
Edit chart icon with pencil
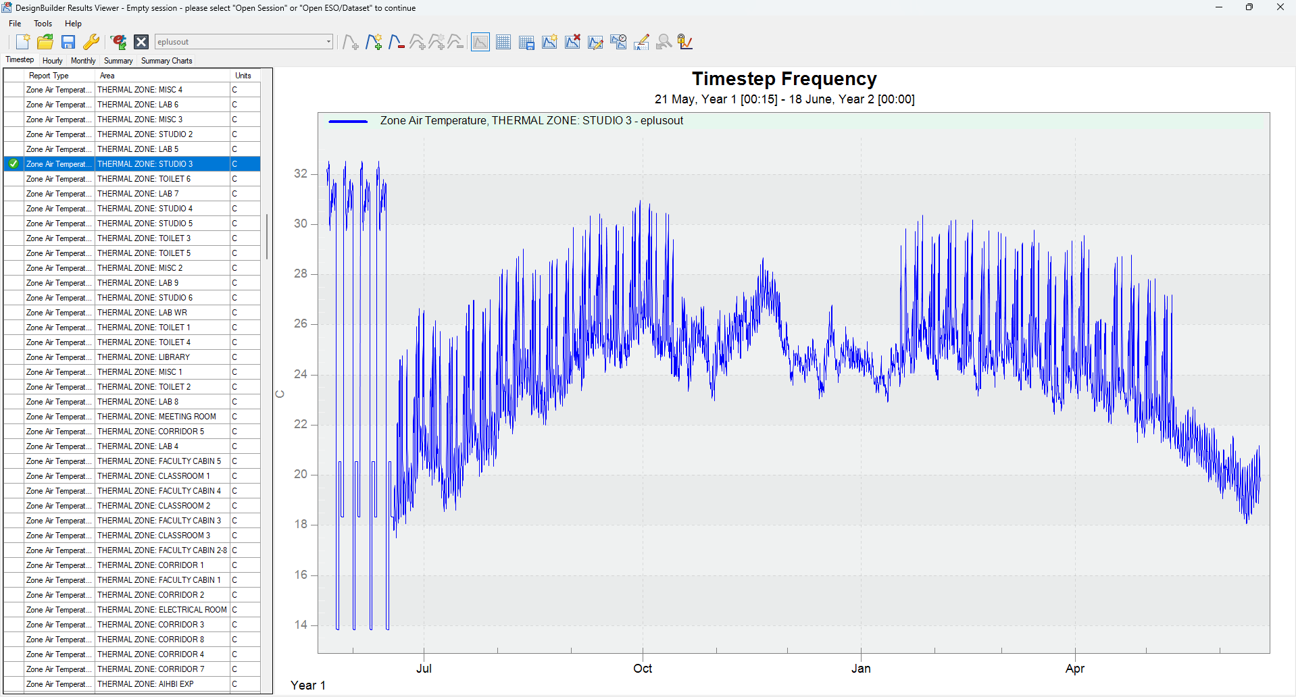click(x=595, y=42)
